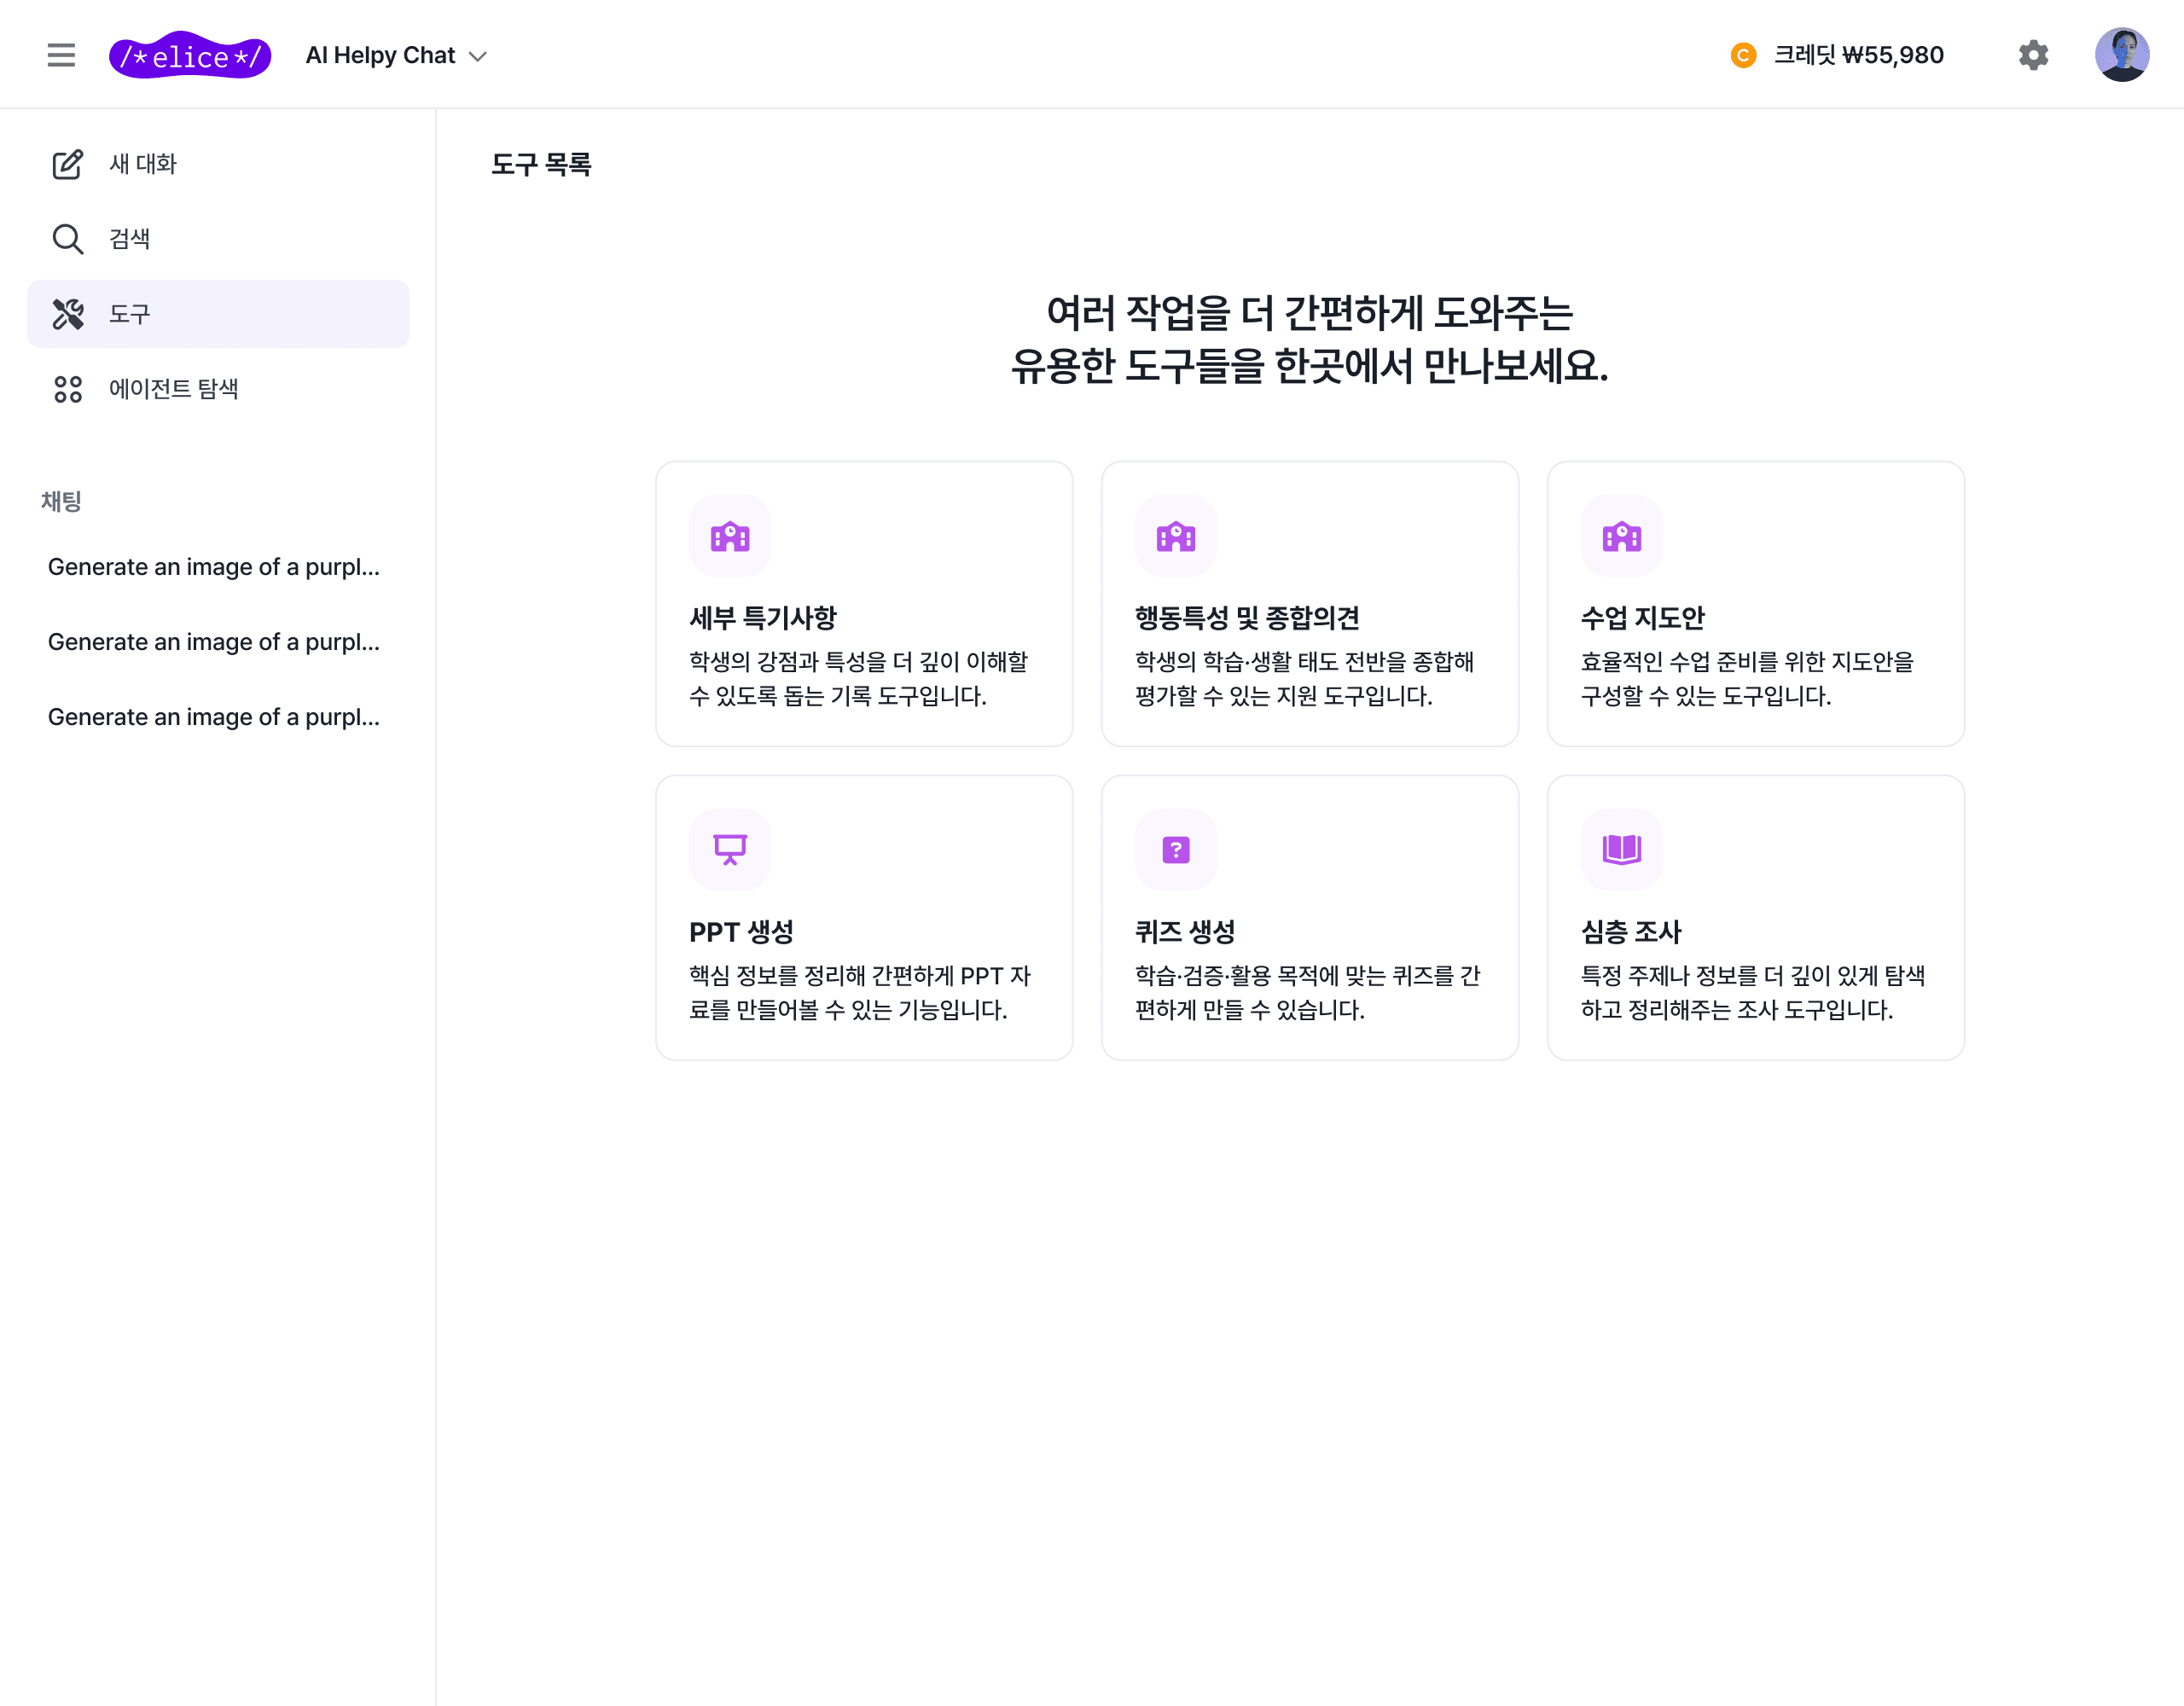Toggle the hamburger sidebar menu icon
Viewport: 2184px width, 1706px height.
(61, 55)
